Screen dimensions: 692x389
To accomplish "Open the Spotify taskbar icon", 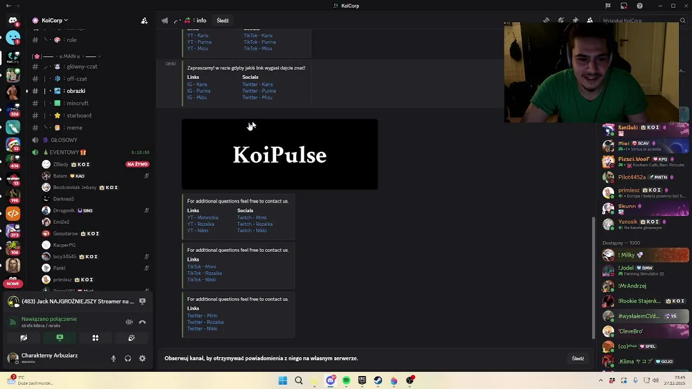I will coord(346,380).
